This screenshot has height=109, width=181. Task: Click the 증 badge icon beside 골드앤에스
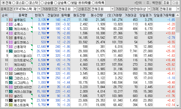pyautogui.click(x=11, y=42)
